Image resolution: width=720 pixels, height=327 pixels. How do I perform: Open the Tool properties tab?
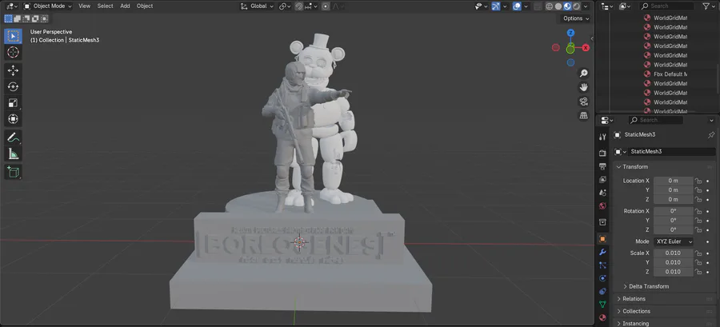tap(603, 137)
